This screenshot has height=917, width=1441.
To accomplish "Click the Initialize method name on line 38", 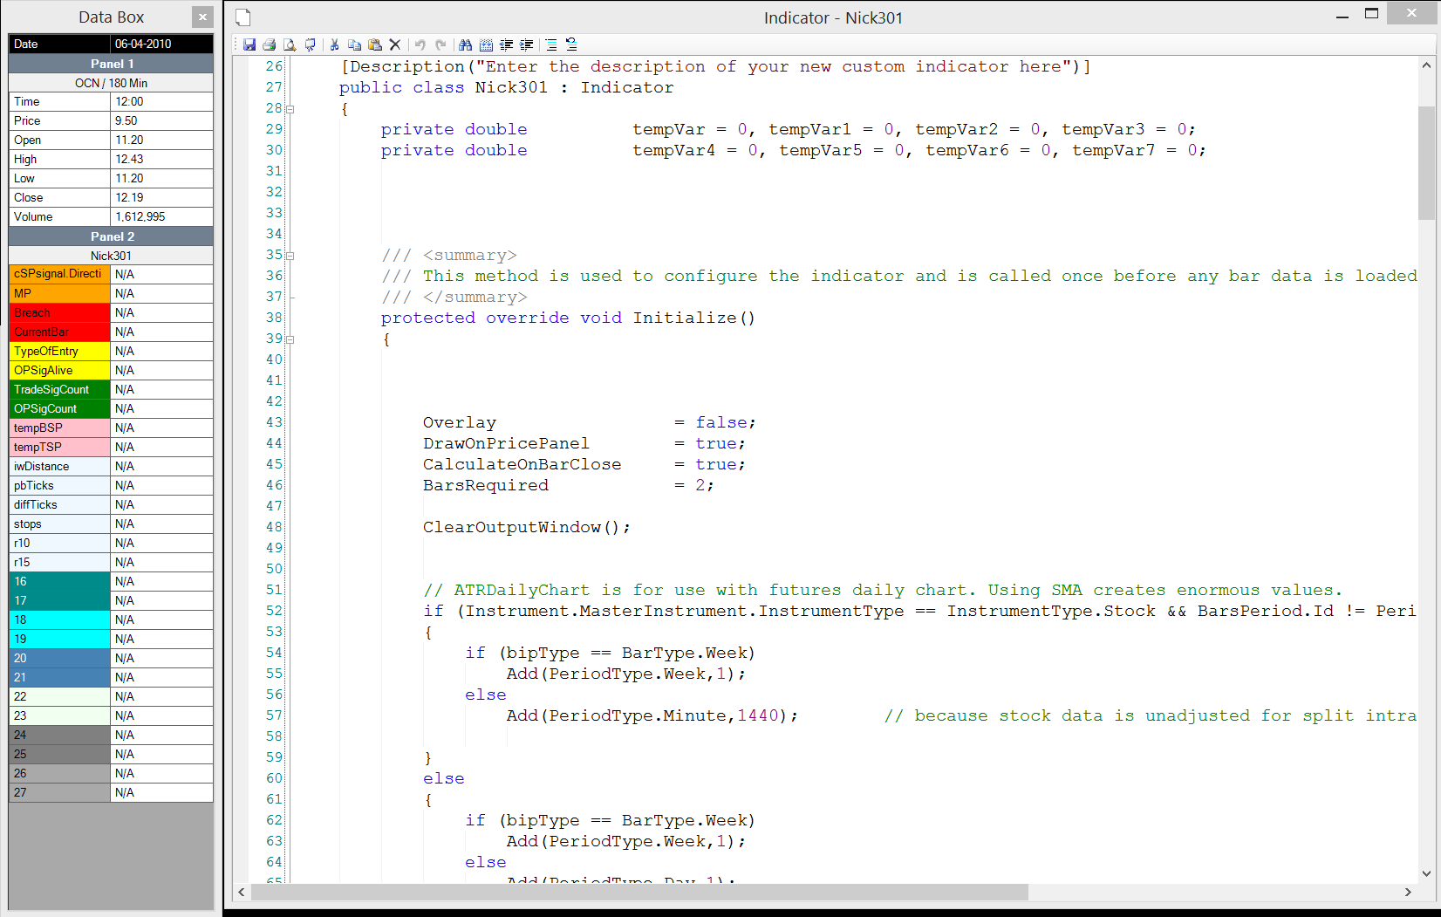I will (x=685, y=318).
